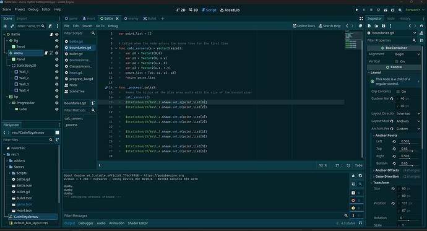Hide the Label node
This screenshot has width=427, height=231.
(x=57, y=109)
